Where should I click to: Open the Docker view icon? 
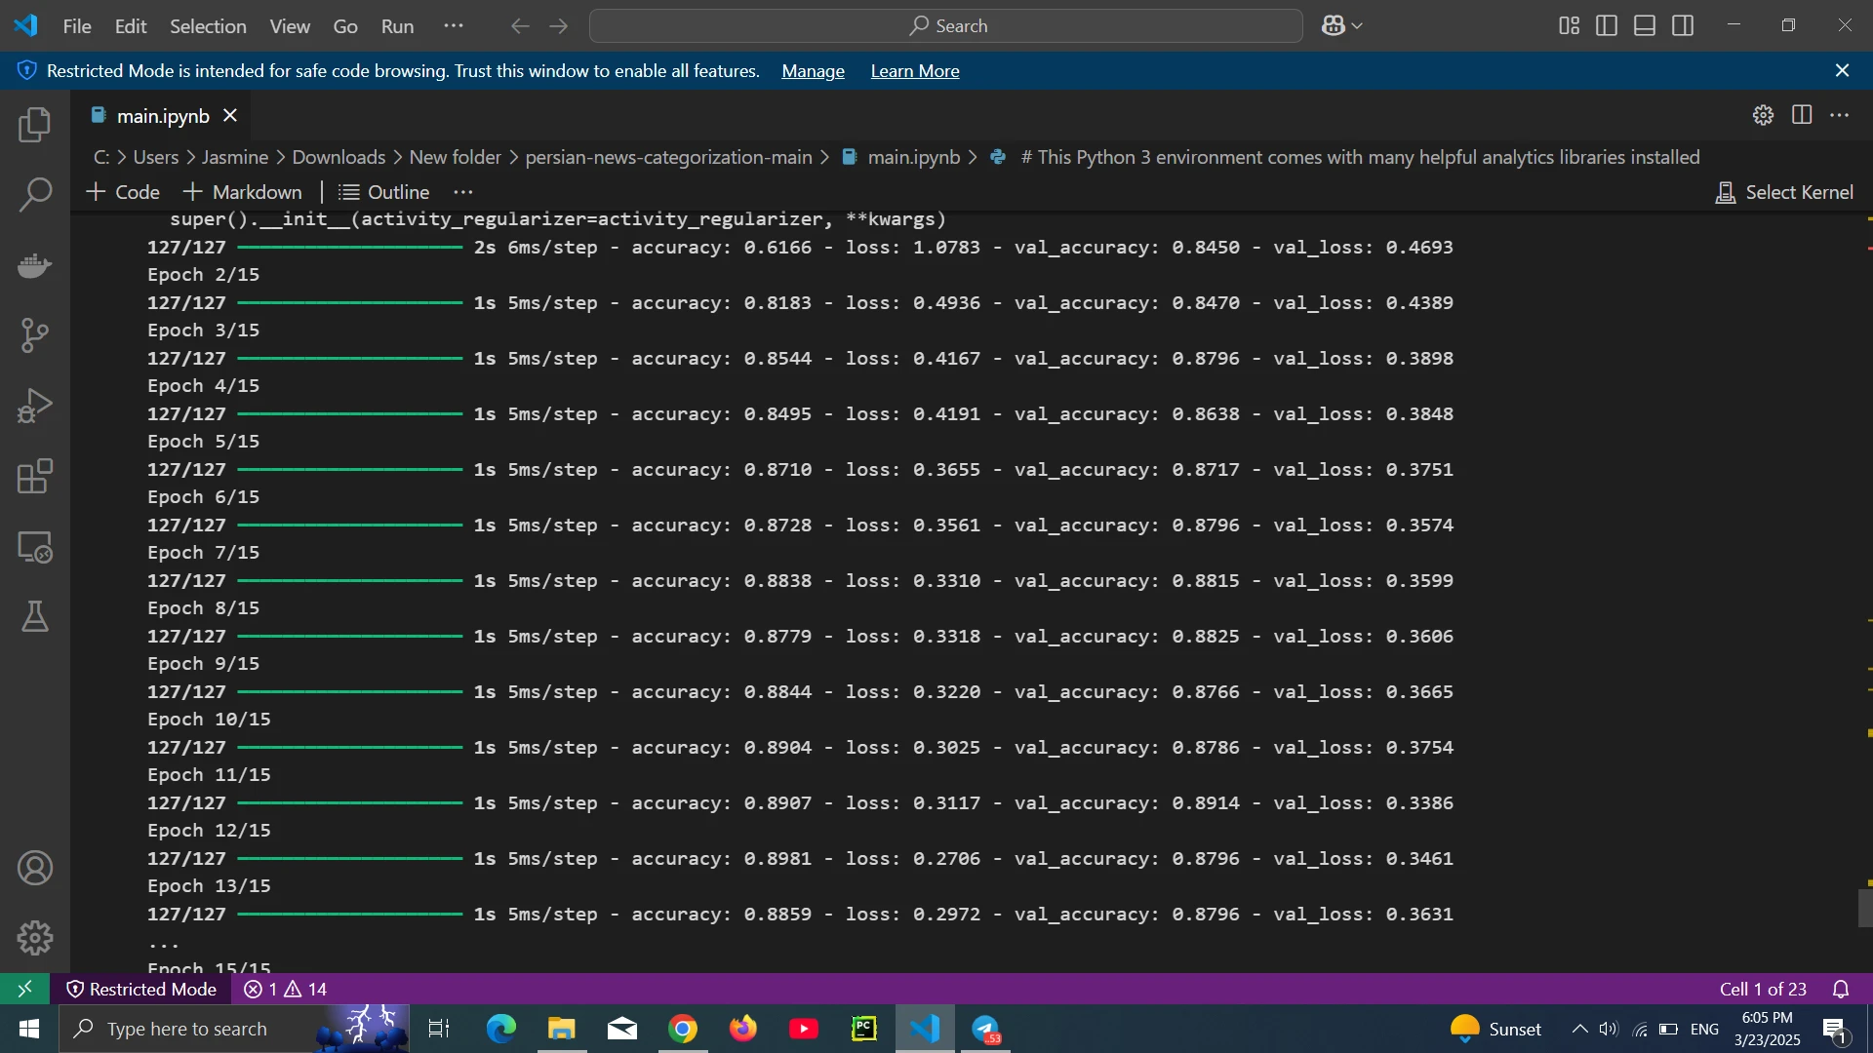point(35,265)
